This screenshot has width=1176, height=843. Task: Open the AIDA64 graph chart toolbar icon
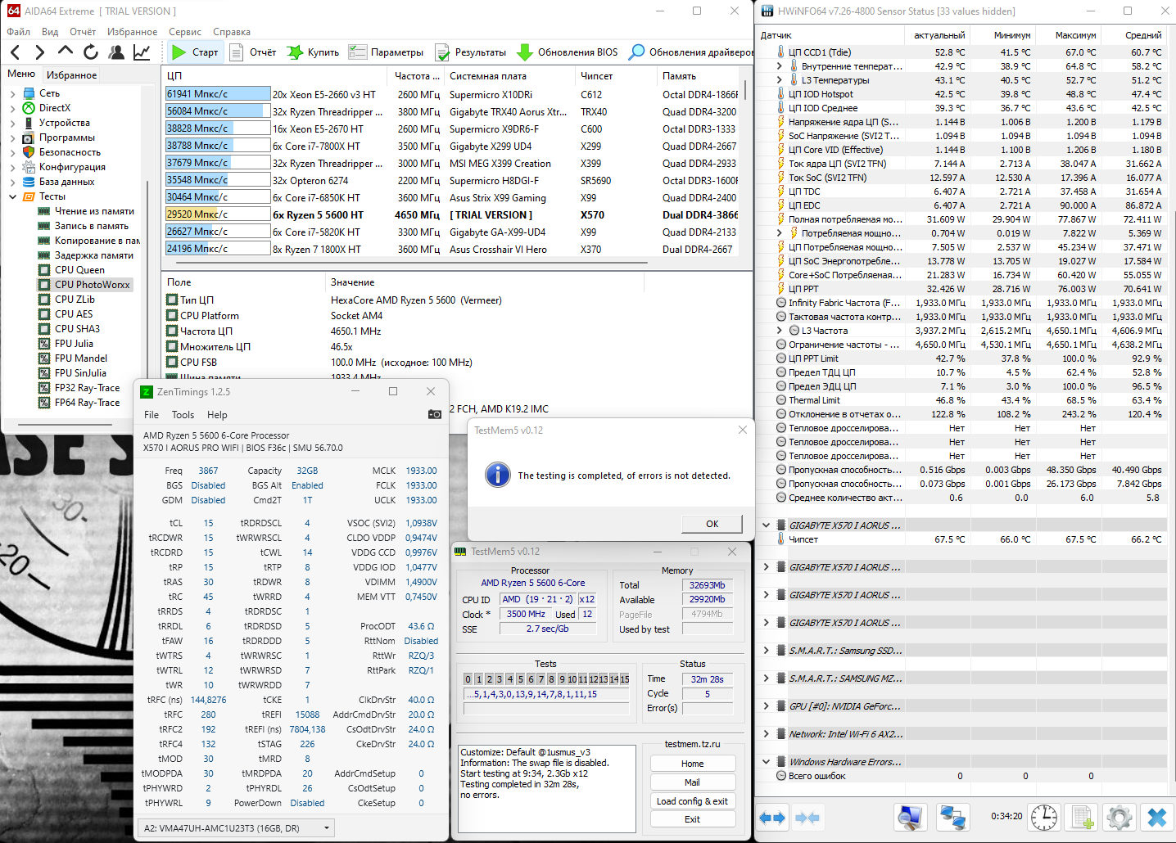142,52
